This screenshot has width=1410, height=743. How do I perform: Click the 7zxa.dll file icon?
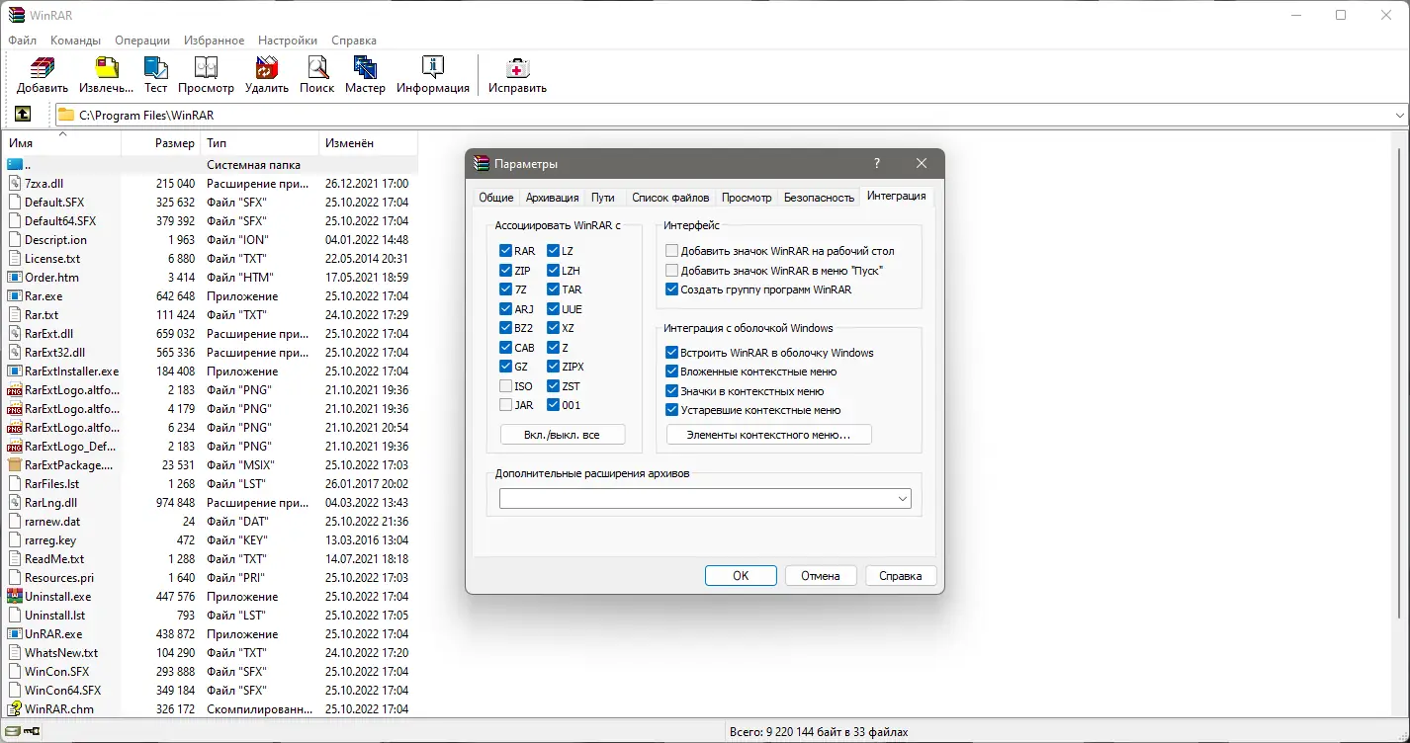[x=15, y=183]
